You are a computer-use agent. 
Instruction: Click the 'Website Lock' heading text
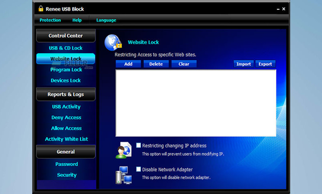pos(143,42)
